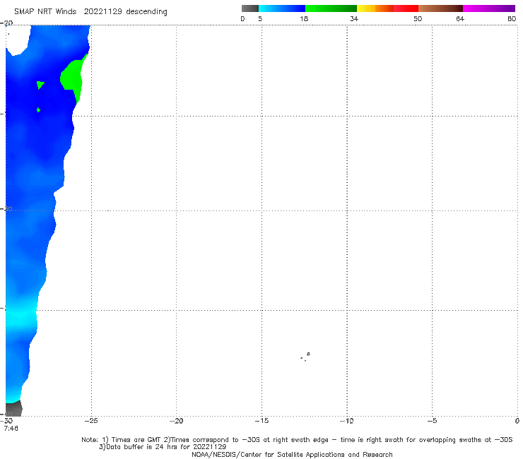Click the gray 0-5 segment of the color bar
Screen dimensions: 523x459
click(x=249, y=8)
